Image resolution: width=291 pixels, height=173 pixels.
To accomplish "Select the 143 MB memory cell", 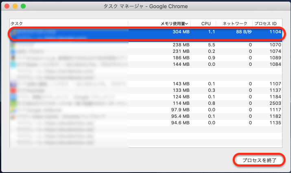I will click(181, 84).
